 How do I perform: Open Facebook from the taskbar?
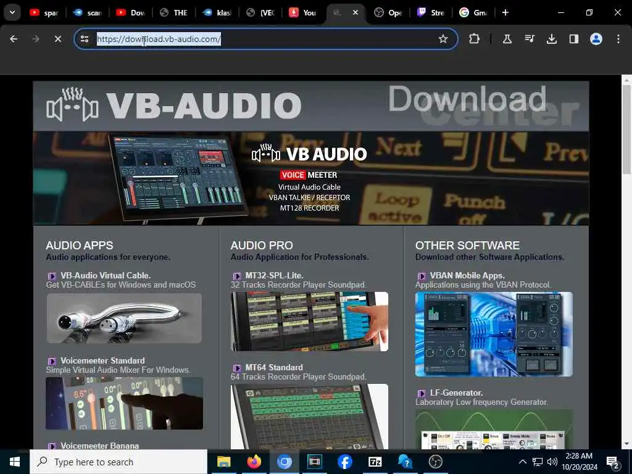click(x=344, y=462)
